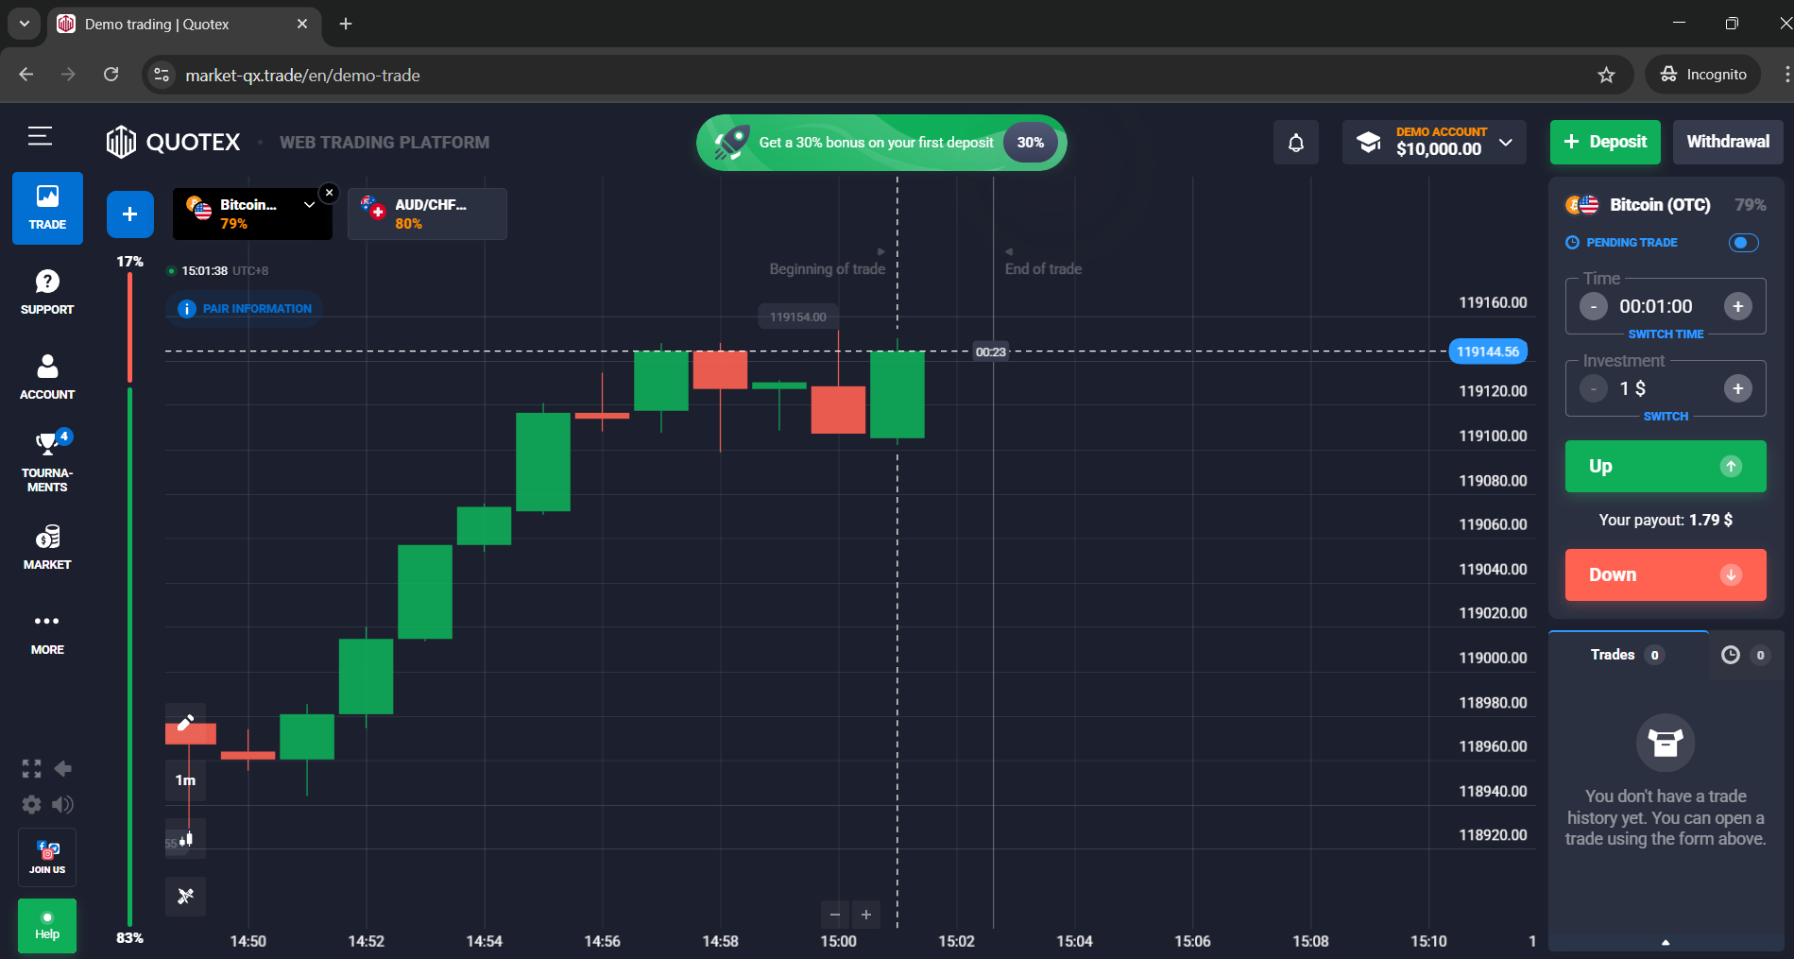Open Join Us social links

point(47,858)
